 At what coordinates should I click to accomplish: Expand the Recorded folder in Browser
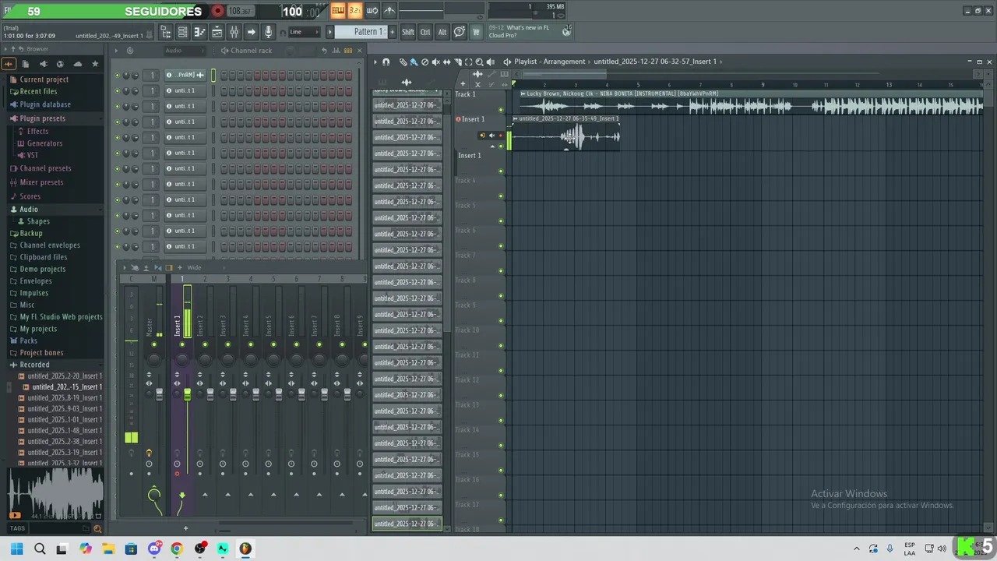tap(34, 365)
